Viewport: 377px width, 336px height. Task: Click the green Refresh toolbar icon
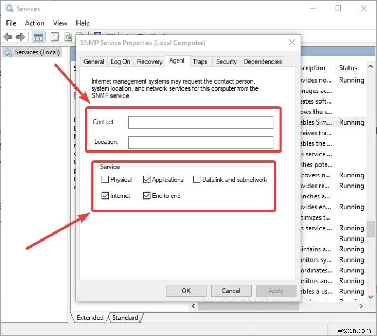(x=68, y=37)
